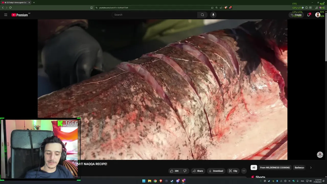Reload the page

click(x=10, y=8)
